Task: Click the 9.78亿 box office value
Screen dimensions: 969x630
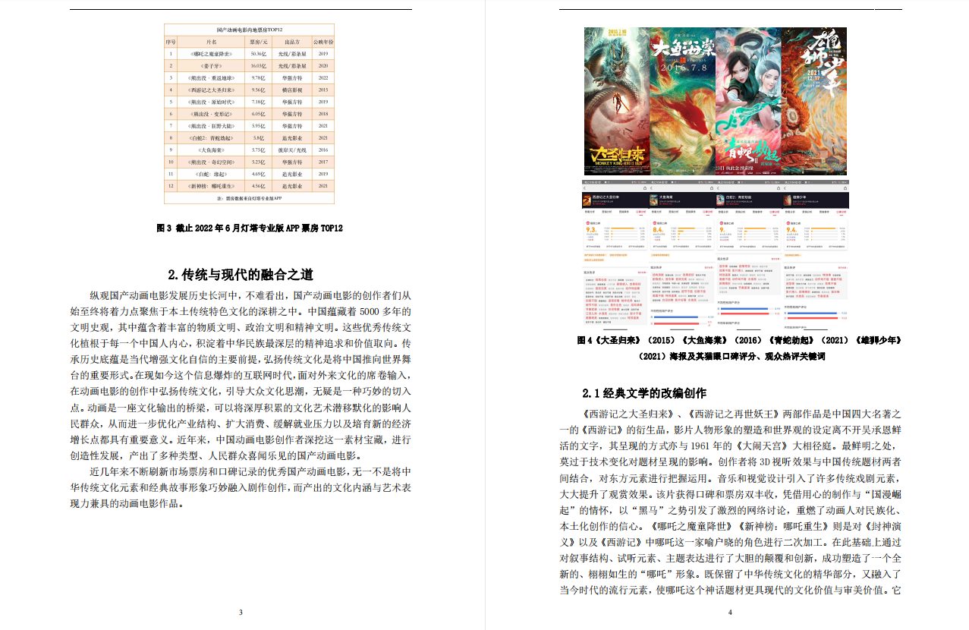Action: tap(258, 78)
